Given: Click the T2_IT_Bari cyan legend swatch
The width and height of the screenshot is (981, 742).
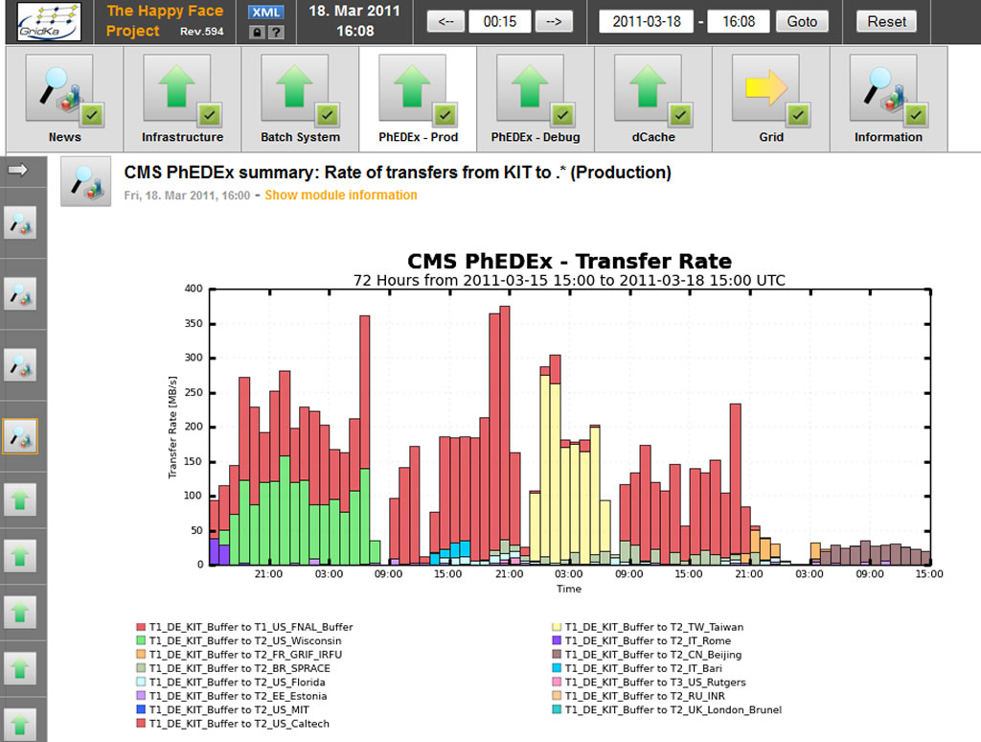Looking at the screenshot, I should pyautogui.click(x=557, y=668).
